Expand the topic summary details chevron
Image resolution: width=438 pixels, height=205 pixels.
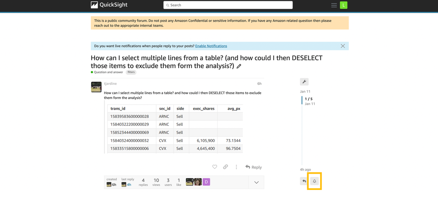(256, 182)
